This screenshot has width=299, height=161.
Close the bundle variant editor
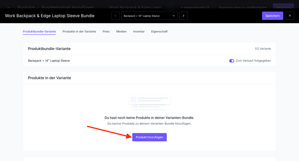click(x=290, y=16)
